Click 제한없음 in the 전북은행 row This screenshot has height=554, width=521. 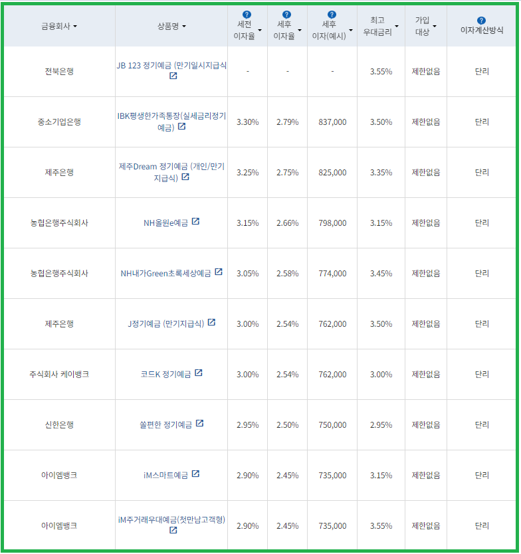[x=426, y=71]
